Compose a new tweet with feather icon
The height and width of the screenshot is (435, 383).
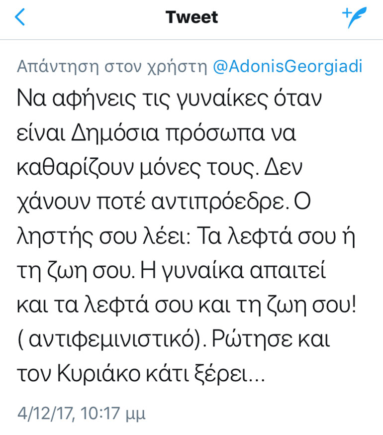pos(354,18)
